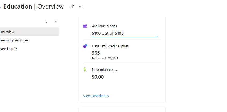Click the Days until credit expires label
Viewport: 227px width, 112px height.
(x=110, y=46)
